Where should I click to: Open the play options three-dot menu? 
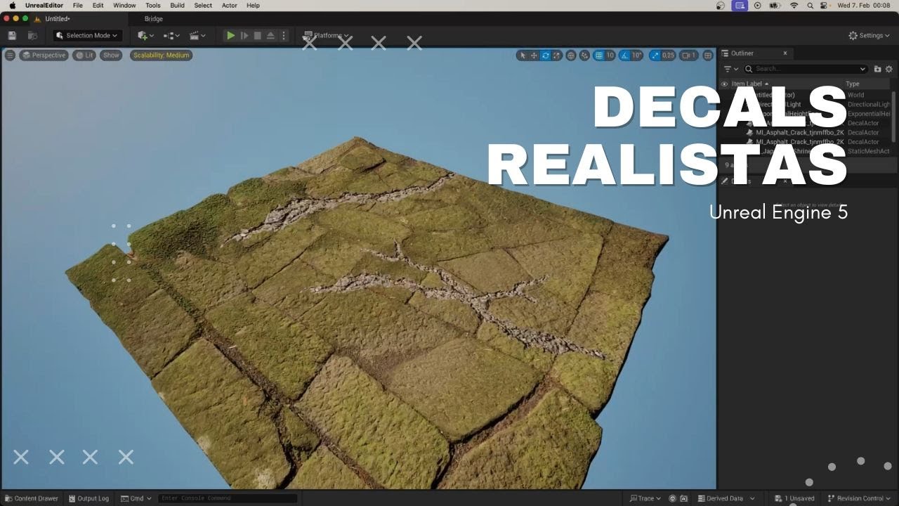tap(284, 35)
